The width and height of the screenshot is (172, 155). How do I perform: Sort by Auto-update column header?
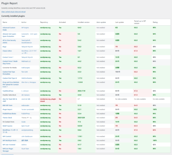pos(101,22)
